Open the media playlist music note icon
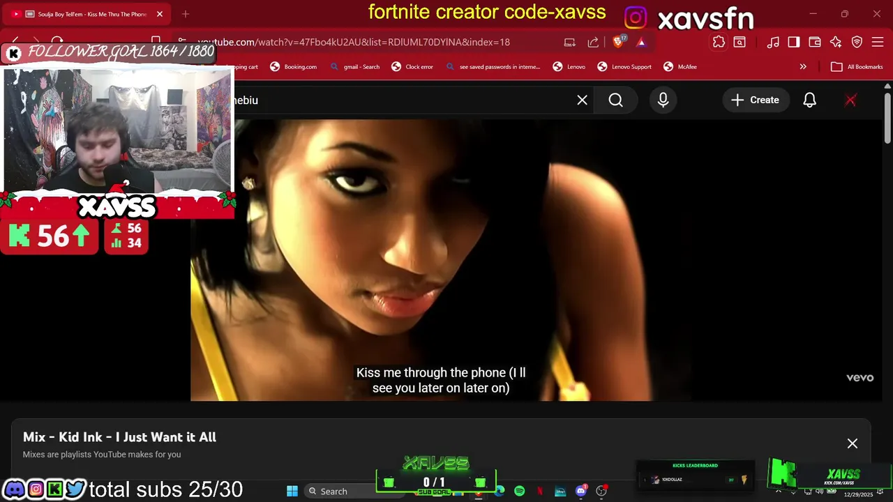This screenshot has height=502, width=893. pos(773,42)
